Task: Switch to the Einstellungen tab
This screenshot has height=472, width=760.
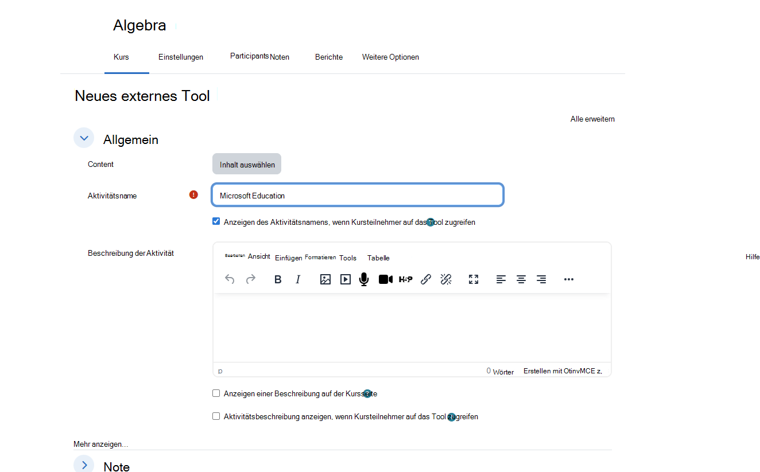Action: pos(181,57)
